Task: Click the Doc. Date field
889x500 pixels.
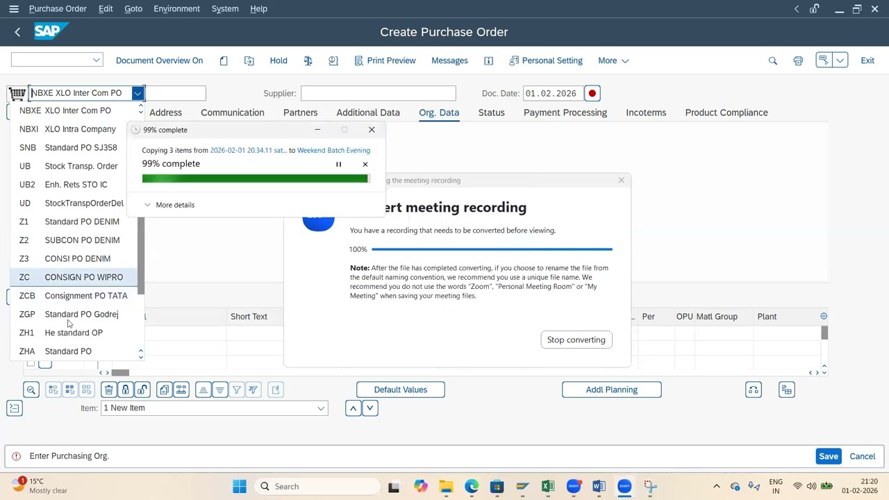Action: coord(553,93)
